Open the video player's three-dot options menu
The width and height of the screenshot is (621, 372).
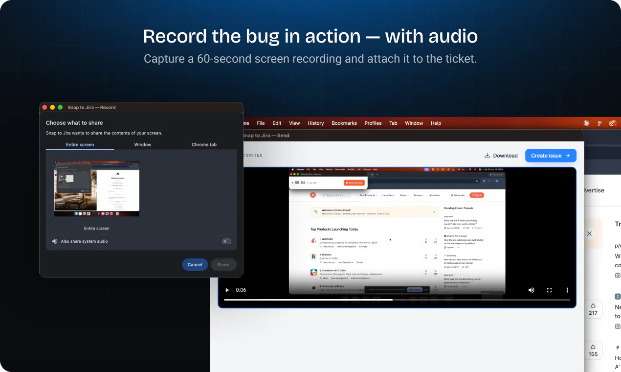point(567,290)
